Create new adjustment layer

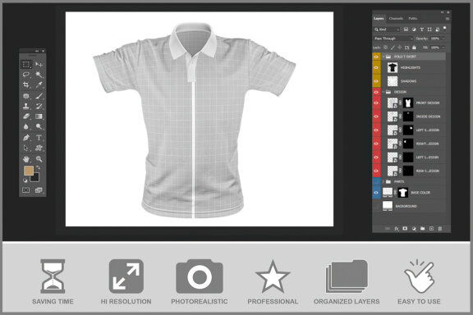[x=414, y=229]
